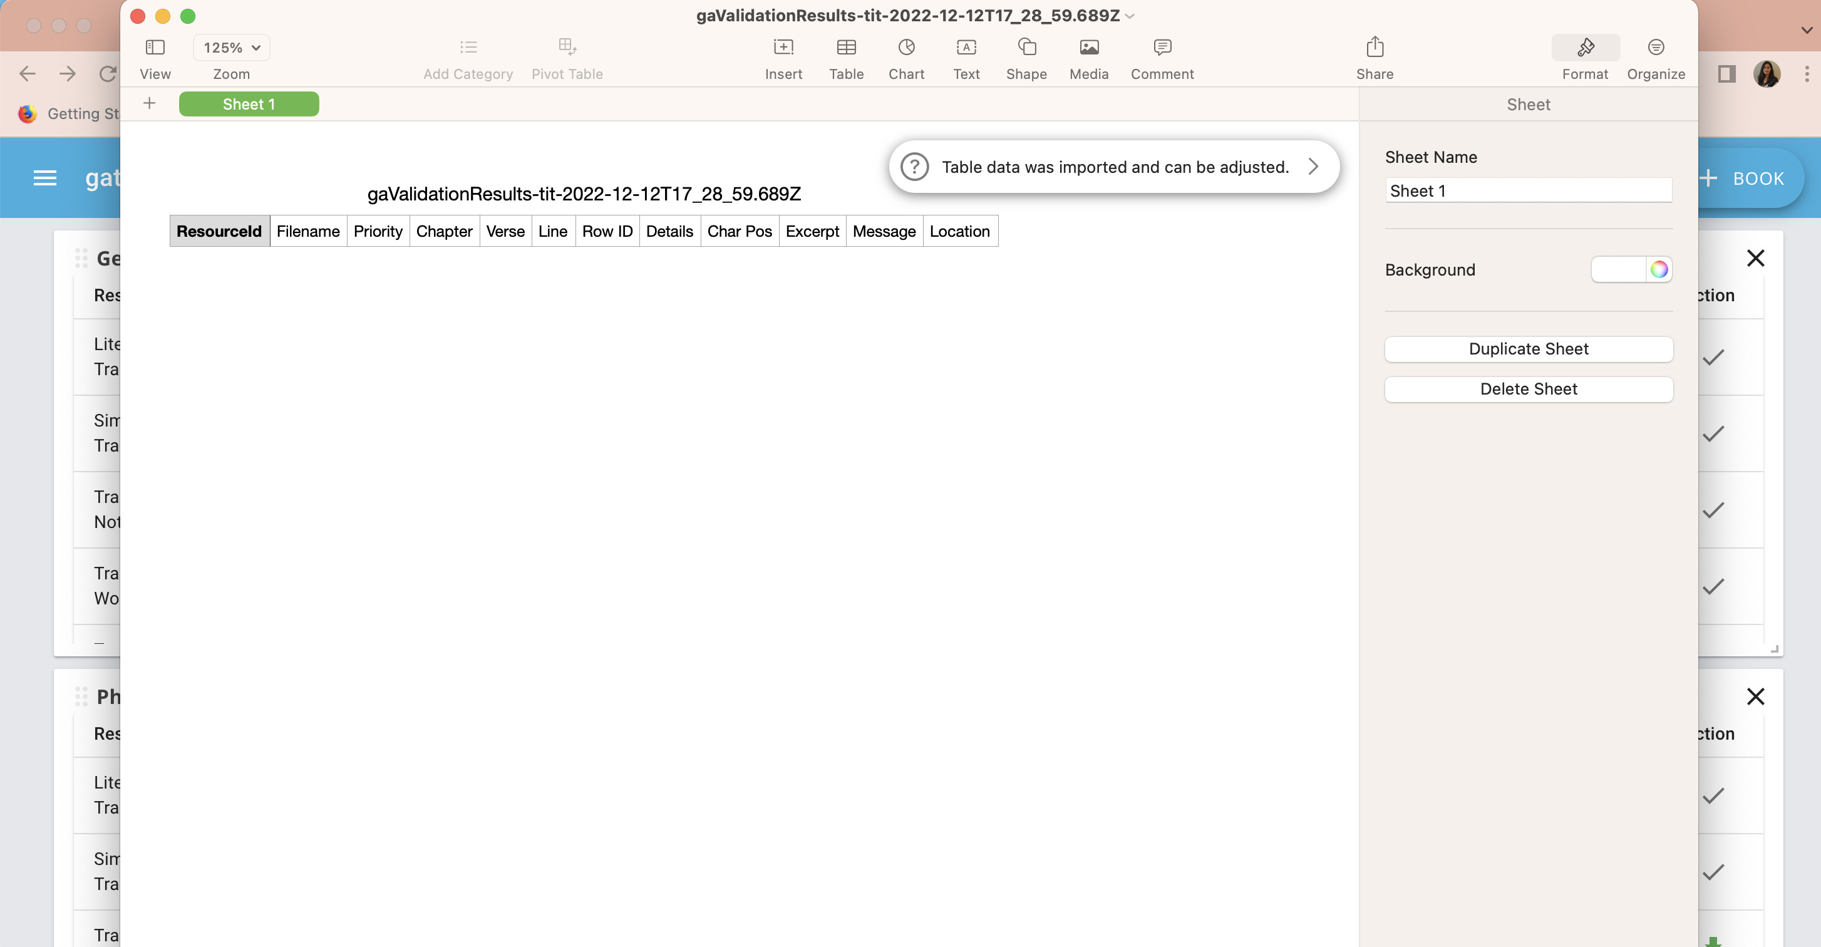The height and width of the screenshot is (947, 1821).
Task: Expand the document title dropdown chevron
Action: click(x=1128, y=16)
